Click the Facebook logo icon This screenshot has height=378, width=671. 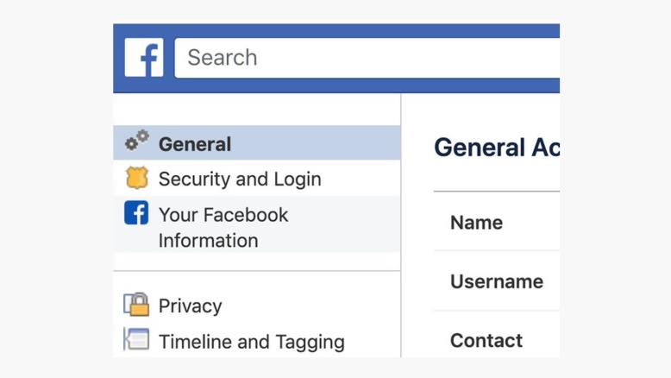click(x=143, y=58)
